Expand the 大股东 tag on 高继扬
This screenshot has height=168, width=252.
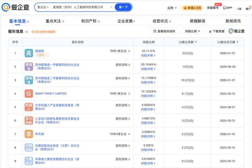click(x=42, y=55)
